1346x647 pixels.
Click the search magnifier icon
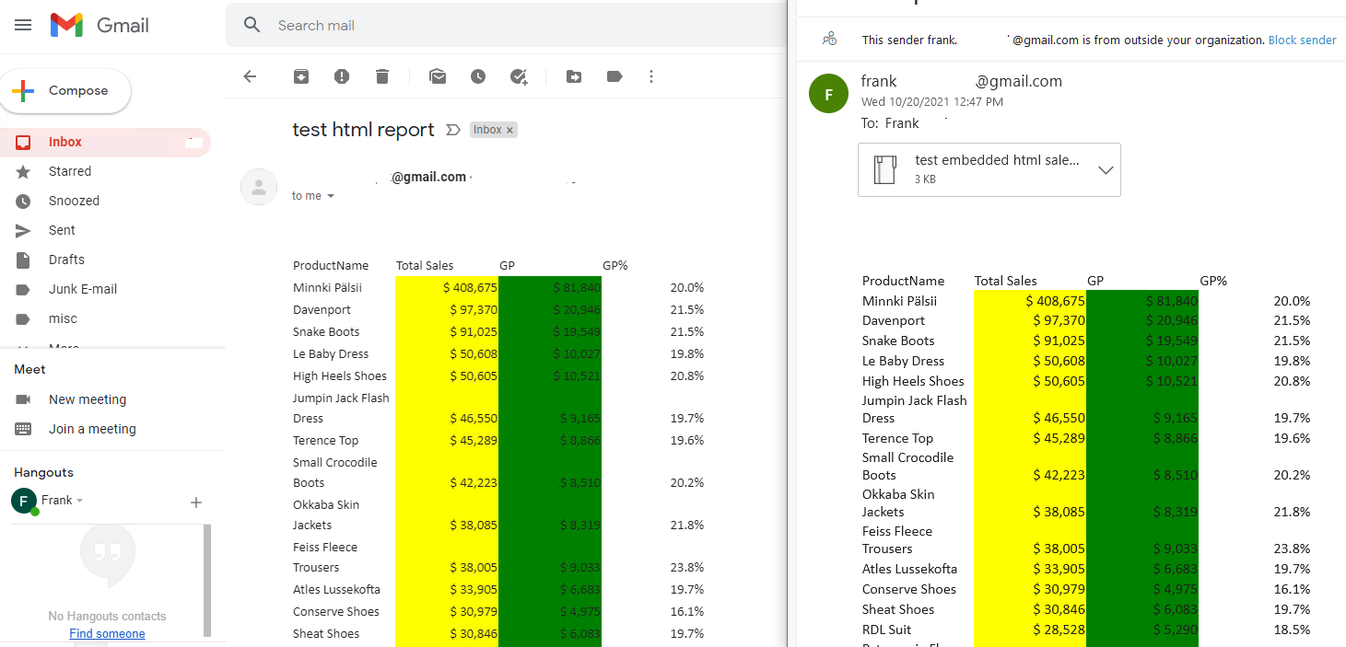[252, 25]
